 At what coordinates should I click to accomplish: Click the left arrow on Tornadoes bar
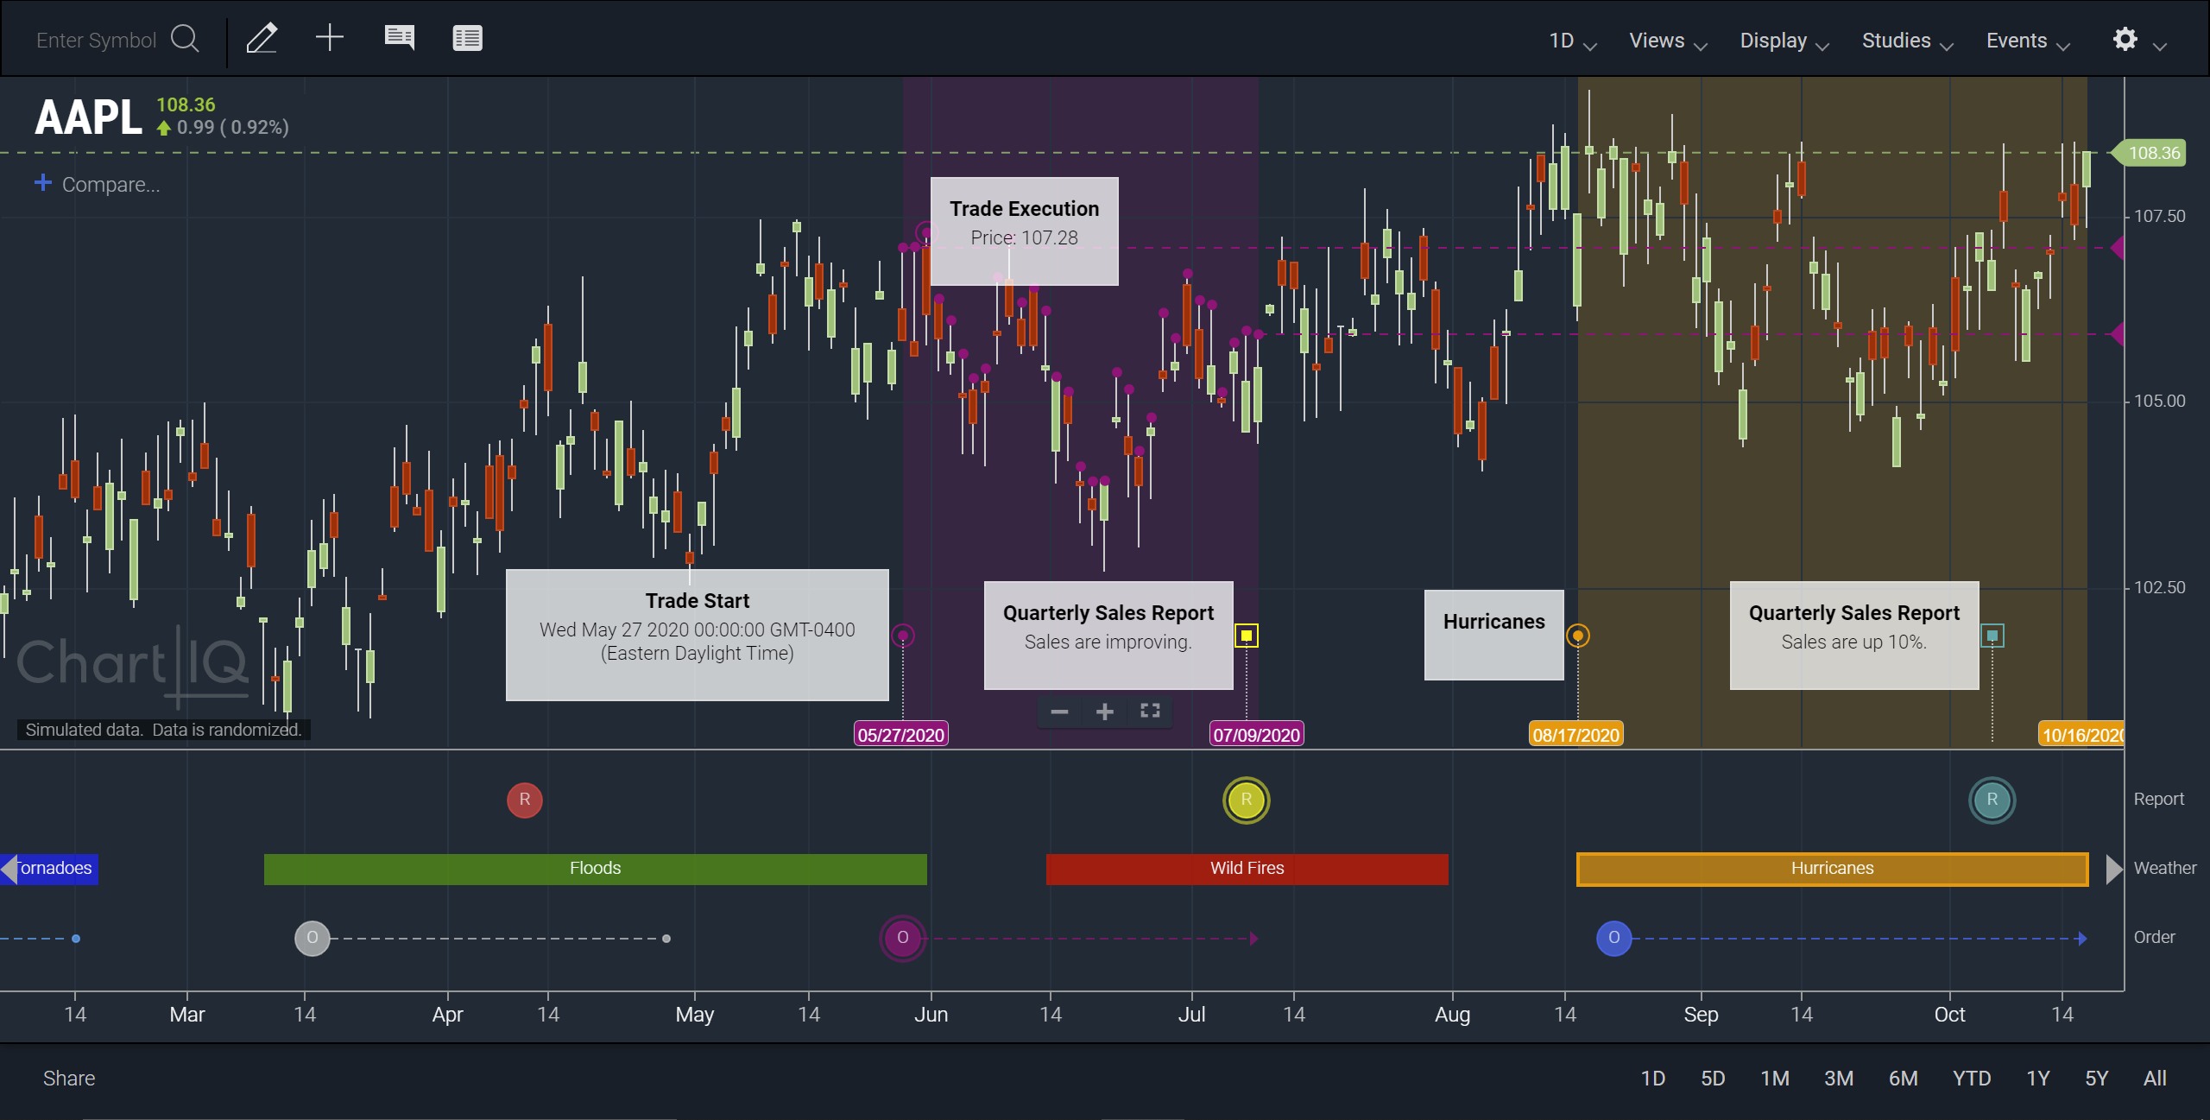(x=9, y=869)
